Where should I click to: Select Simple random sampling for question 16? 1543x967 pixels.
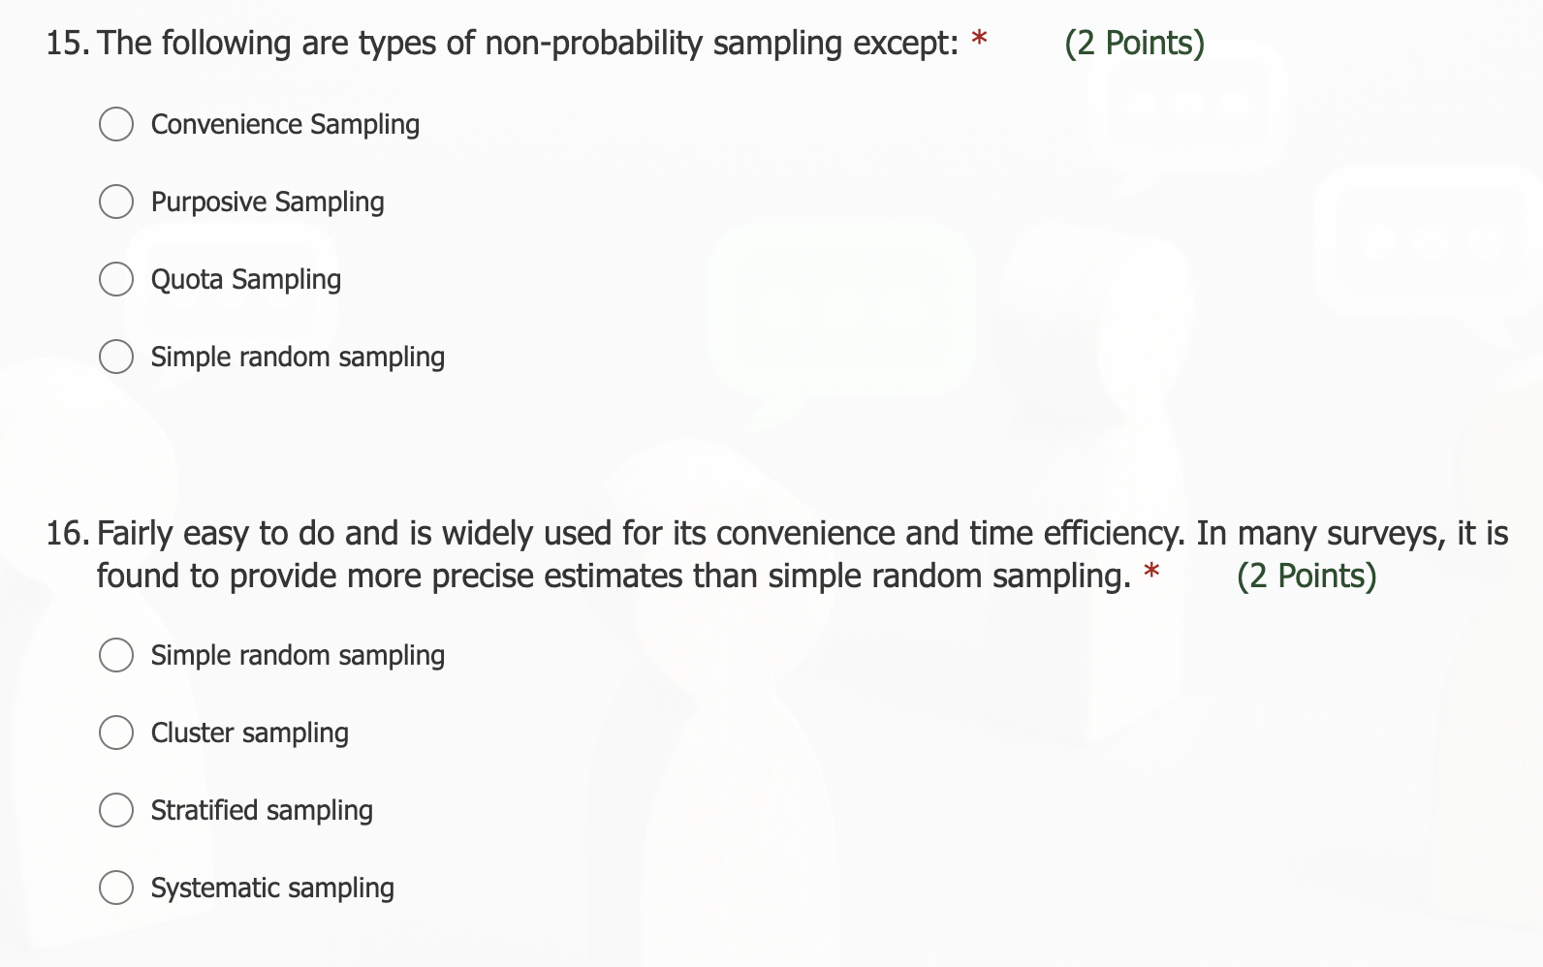[116, 655]
